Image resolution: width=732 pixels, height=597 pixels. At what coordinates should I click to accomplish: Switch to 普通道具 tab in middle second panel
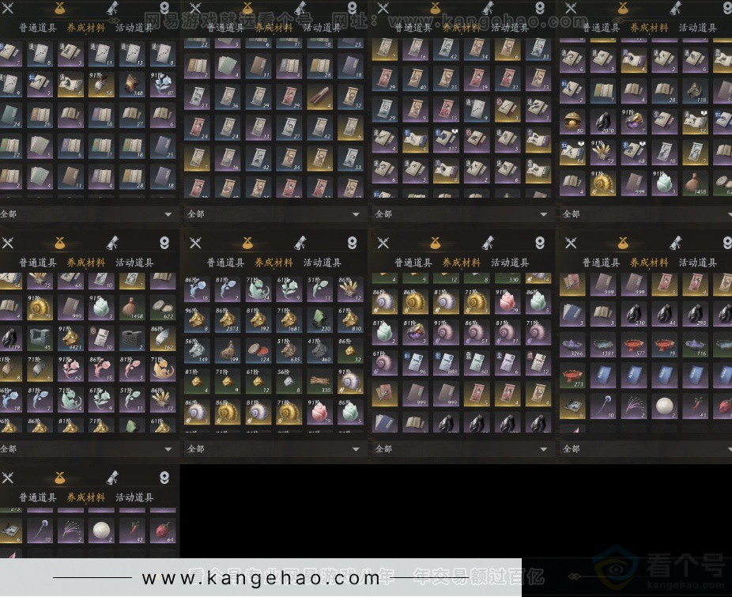point(225,263)
